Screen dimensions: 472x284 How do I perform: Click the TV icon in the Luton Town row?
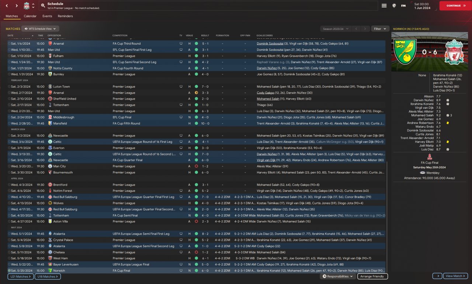[181, 87]
